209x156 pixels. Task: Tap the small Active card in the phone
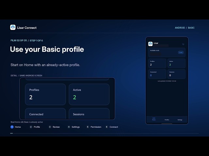click(176, 63)
